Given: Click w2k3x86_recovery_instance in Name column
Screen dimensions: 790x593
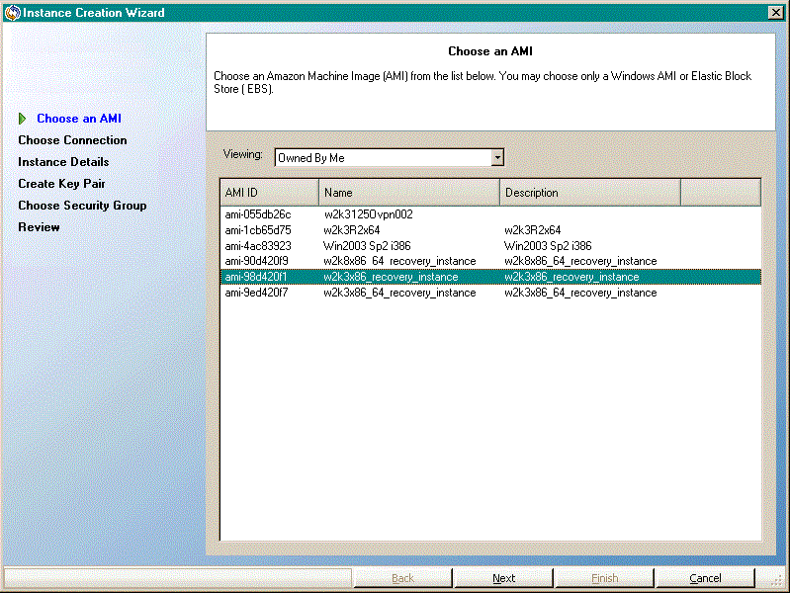Looking at the screenshot, I should [391, 277].
